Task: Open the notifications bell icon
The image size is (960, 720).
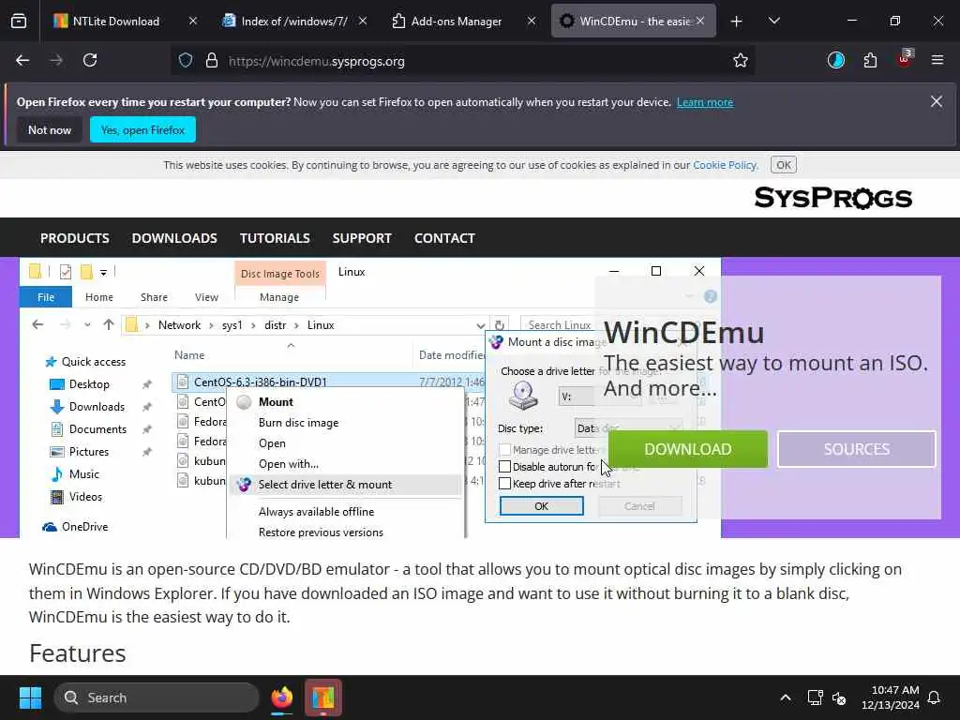Action: pos(935,697)
